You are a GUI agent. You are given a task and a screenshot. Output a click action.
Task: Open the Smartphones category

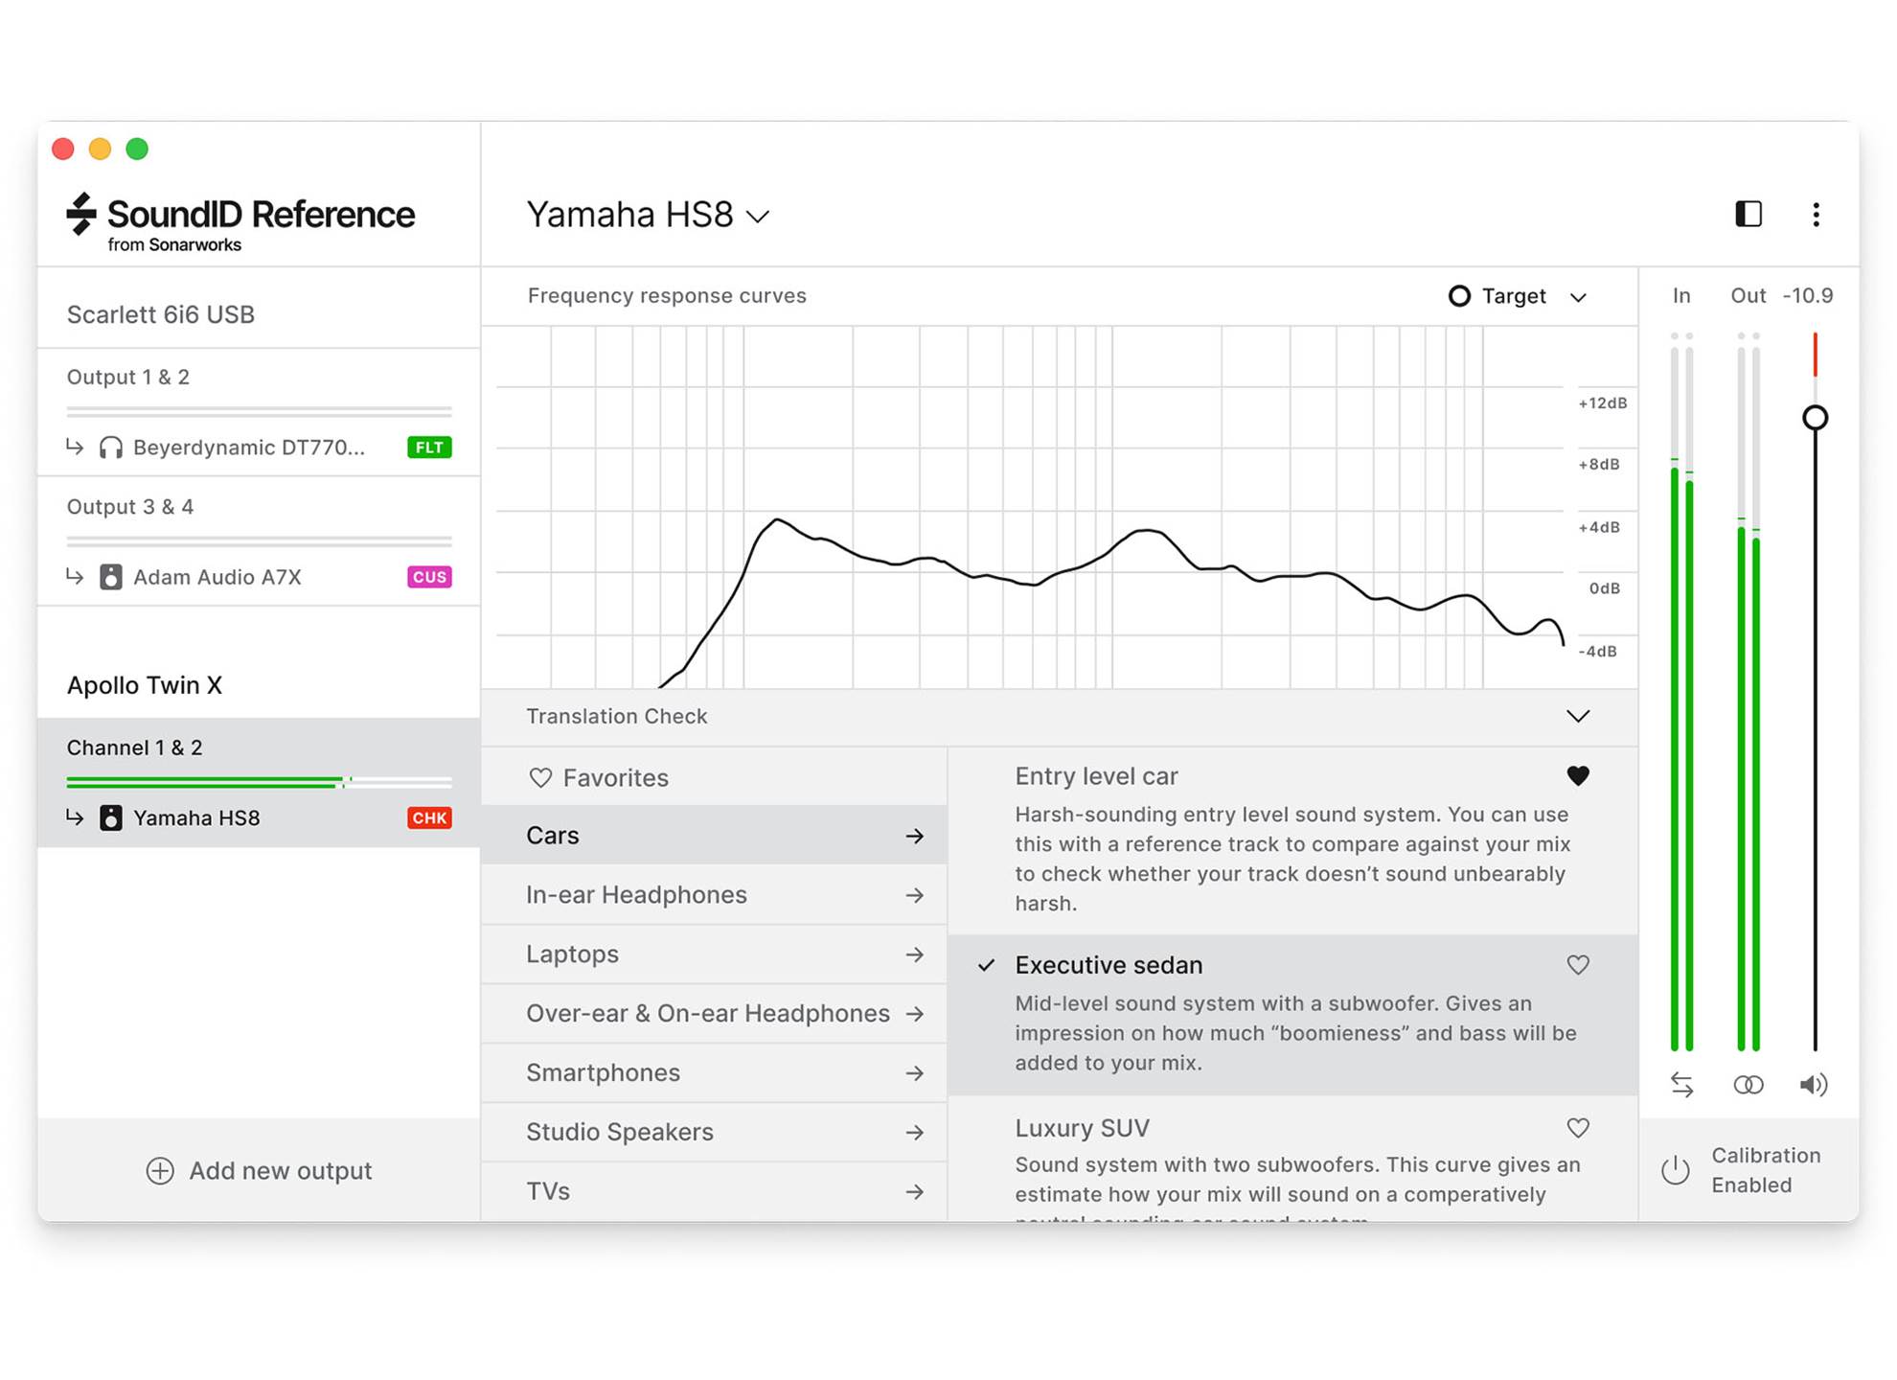click(x=714, y=1072)
